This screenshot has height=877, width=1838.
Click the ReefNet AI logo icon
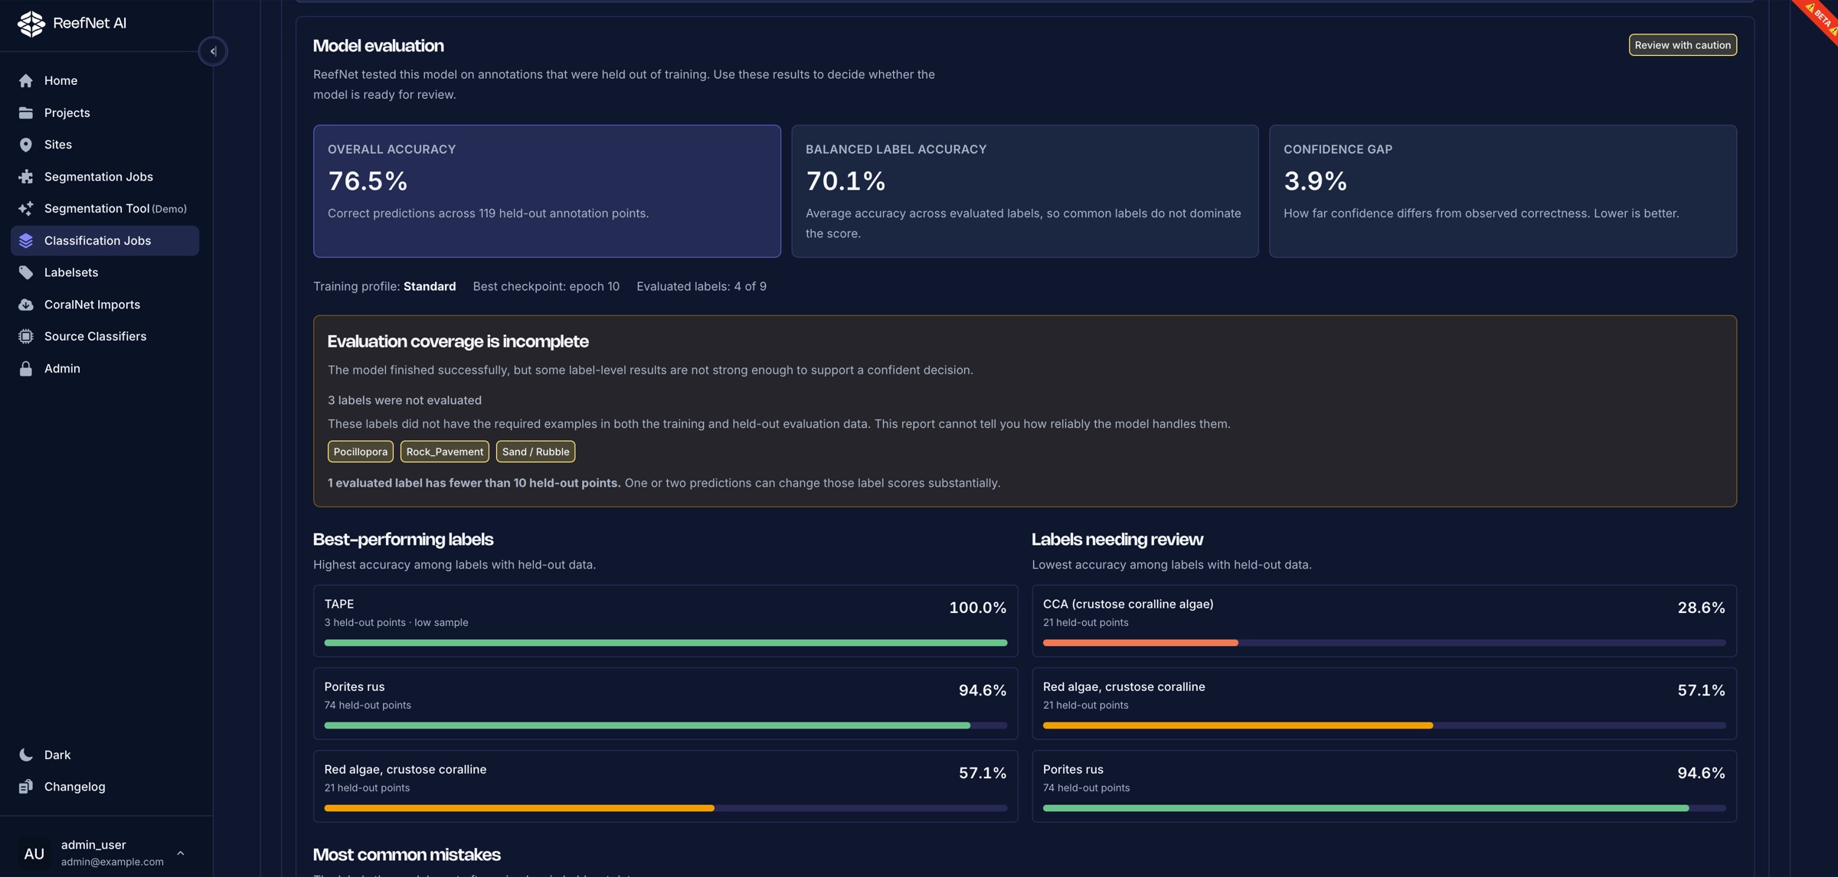click(x=31, y=24)
